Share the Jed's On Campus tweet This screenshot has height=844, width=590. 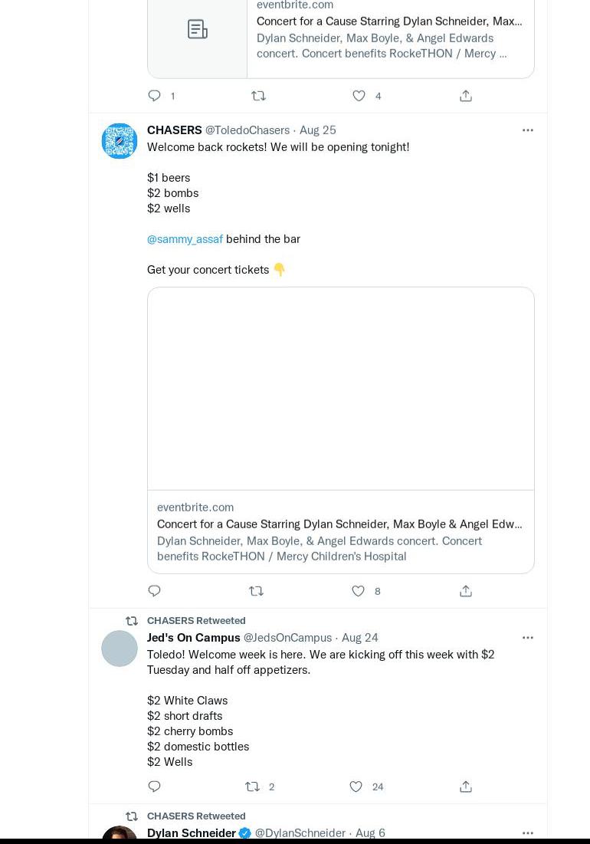[x=466, y=787]
